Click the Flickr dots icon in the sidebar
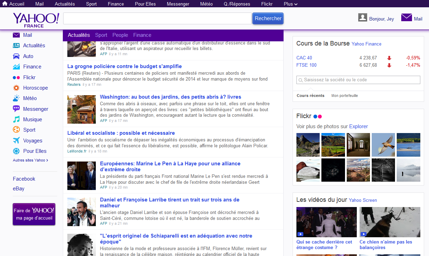 [x=16, y=77]
